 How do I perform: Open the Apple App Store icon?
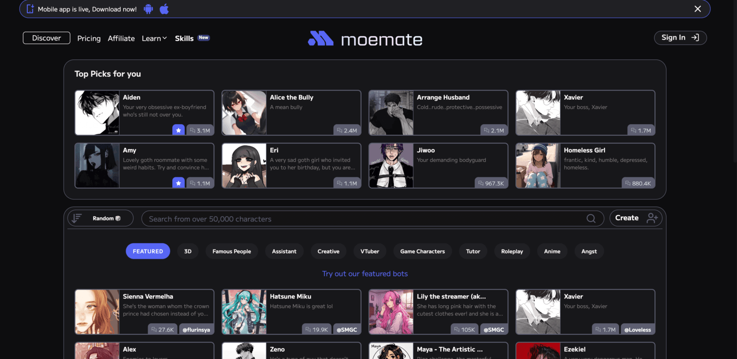[164, 9]
